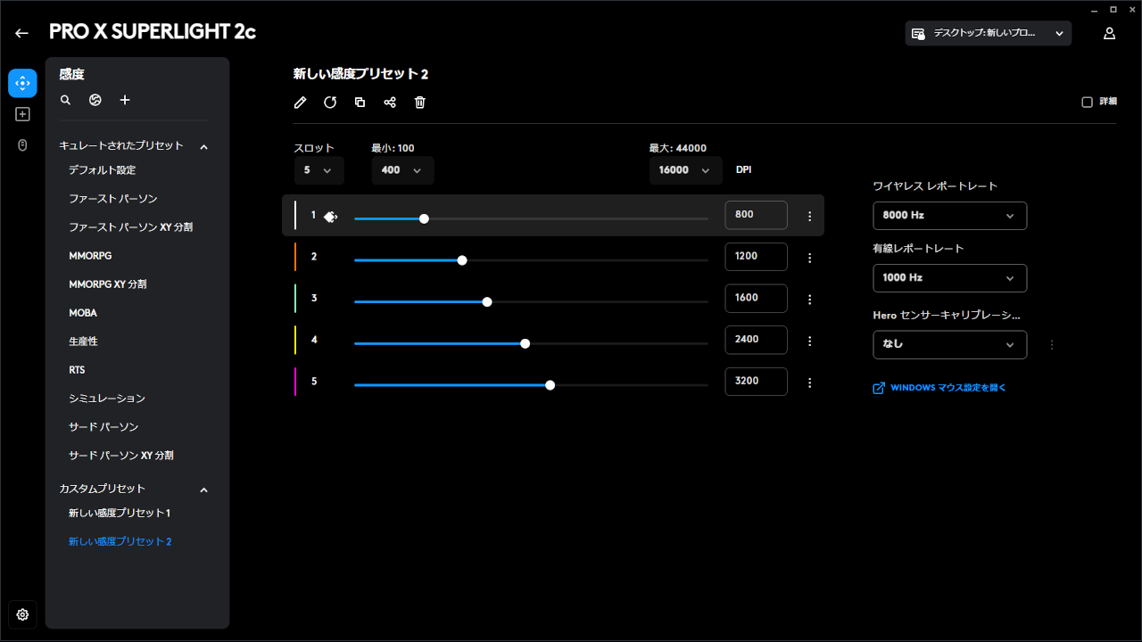This screenshot has width=1142, height=642.
Task: Open the 最大 DPI dropdown showing 16000
Action: pos(685,169)
